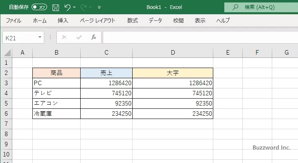Select the cell containing 冷蔵庫
This screenshot has height=163, width=298.
[x=56, y=114]
